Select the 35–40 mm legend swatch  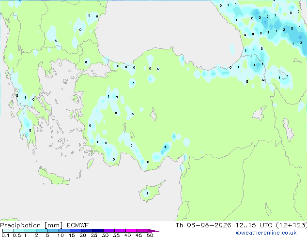click(x=120, y=231)
